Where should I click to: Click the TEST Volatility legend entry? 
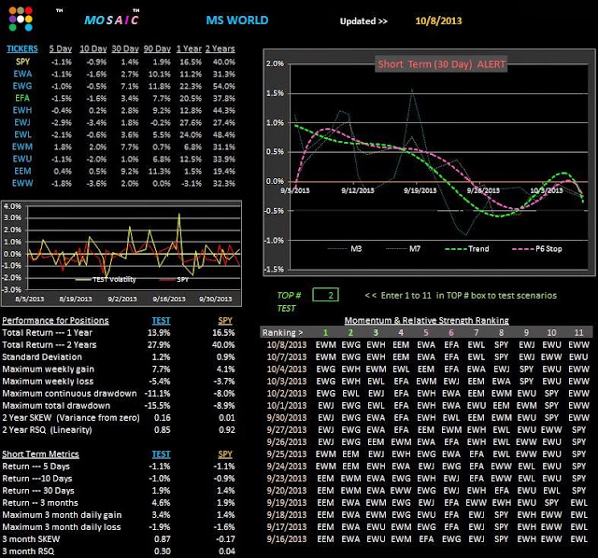point(106,280)
